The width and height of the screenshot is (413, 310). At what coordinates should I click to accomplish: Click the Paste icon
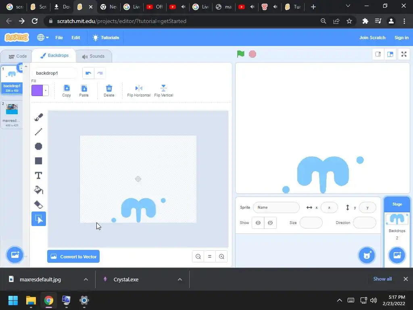[84, 91]
